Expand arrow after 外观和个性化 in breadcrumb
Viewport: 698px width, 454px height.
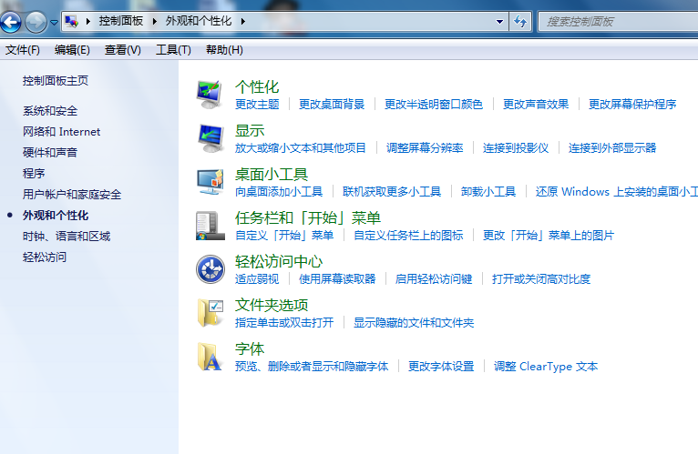(x=243, y=21)
